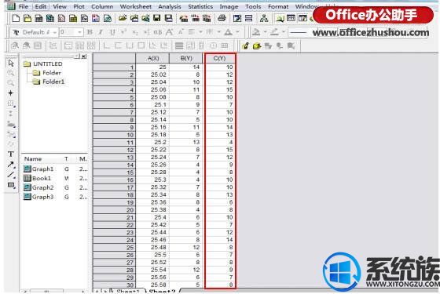Open the Worksheet menu

135,6
